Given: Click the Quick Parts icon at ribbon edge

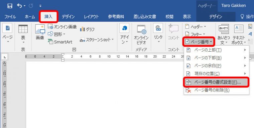Looking at the screenshot, I should (250, 26).
